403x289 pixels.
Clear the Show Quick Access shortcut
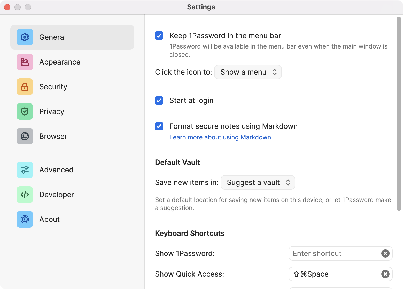[385, 274]
